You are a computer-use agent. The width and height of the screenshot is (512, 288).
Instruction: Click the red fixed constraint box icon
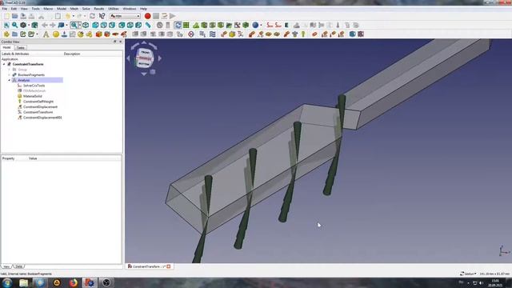(x=98, y=34)
